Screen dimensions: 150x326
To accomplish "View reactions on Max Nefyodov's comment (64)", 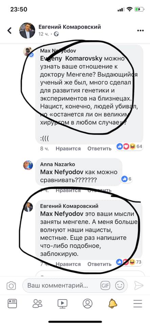I will pos(129,147).
